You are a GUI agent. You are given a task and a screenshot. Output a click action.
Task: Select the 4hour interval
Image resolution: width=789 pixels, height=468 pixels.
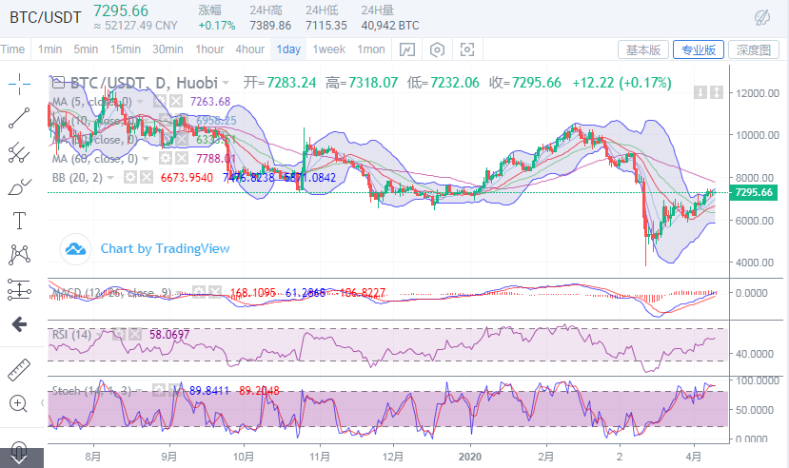pos(250,49)
